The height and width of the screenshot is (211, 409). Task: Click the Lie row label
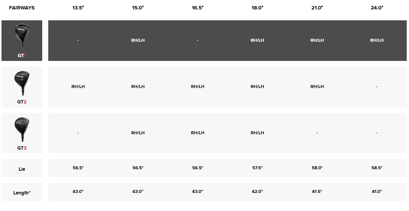click(22, 169)
